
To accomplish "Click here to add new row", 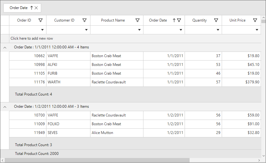I will (x=32, y=38).
